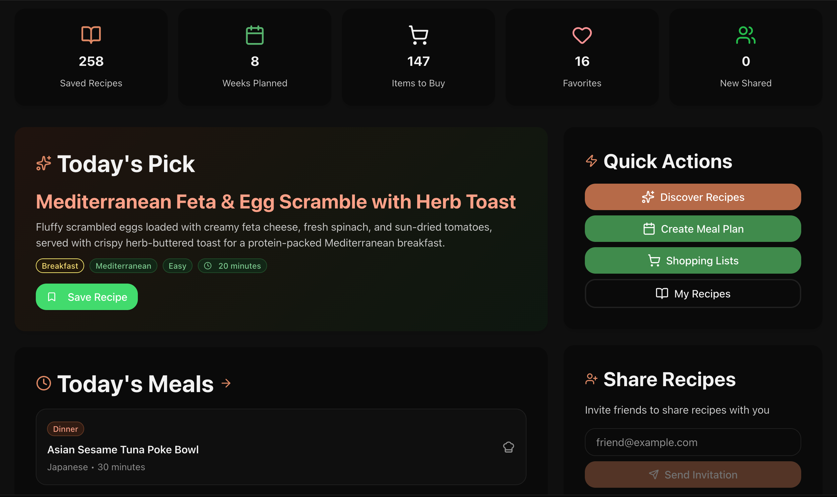Click the friend email input field
Screen dimensions: 837x497
[x=692, y=442]
